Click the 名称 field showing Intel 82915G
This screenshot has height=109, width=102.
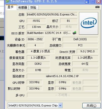click(x=52, y=14)
